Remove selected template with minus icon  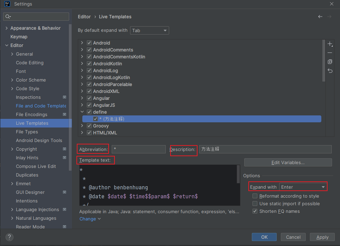click(x=330, y=53)
